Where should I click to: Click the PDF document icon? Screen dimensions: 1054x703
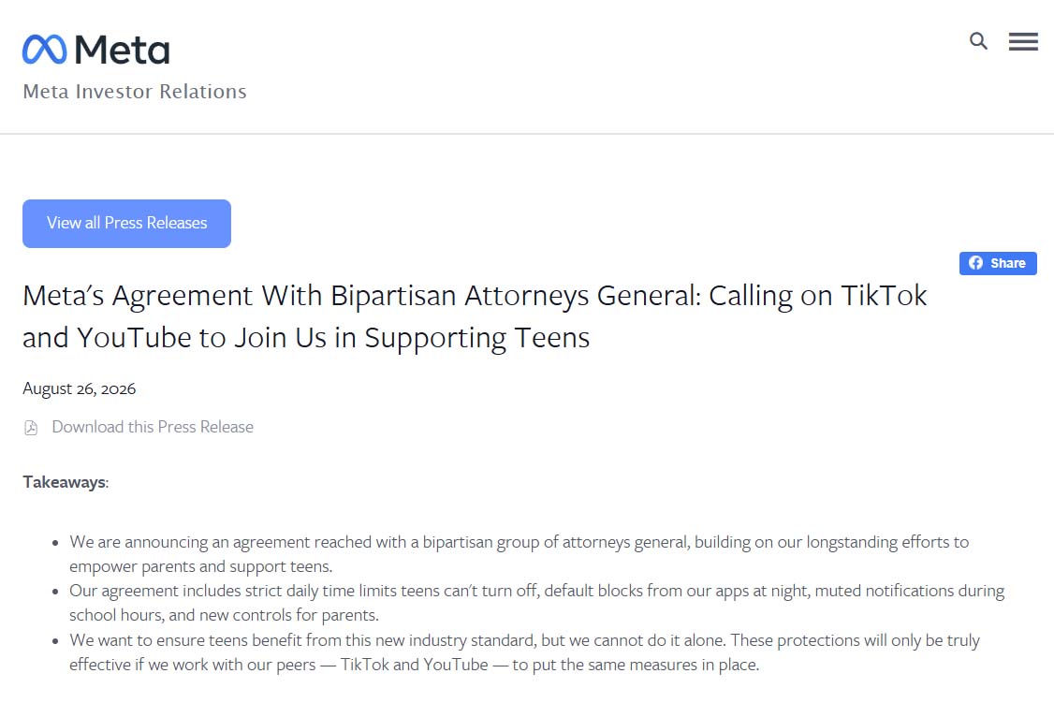[x=31, y=428]
